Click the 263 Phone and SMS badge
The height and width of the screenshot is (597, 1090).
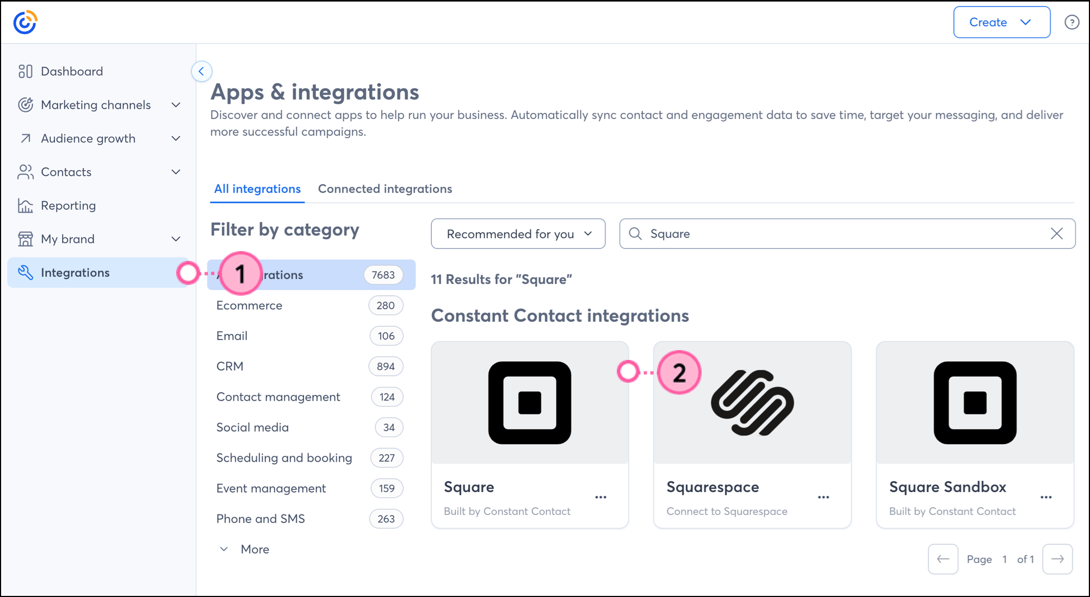(x=386, y=519)
